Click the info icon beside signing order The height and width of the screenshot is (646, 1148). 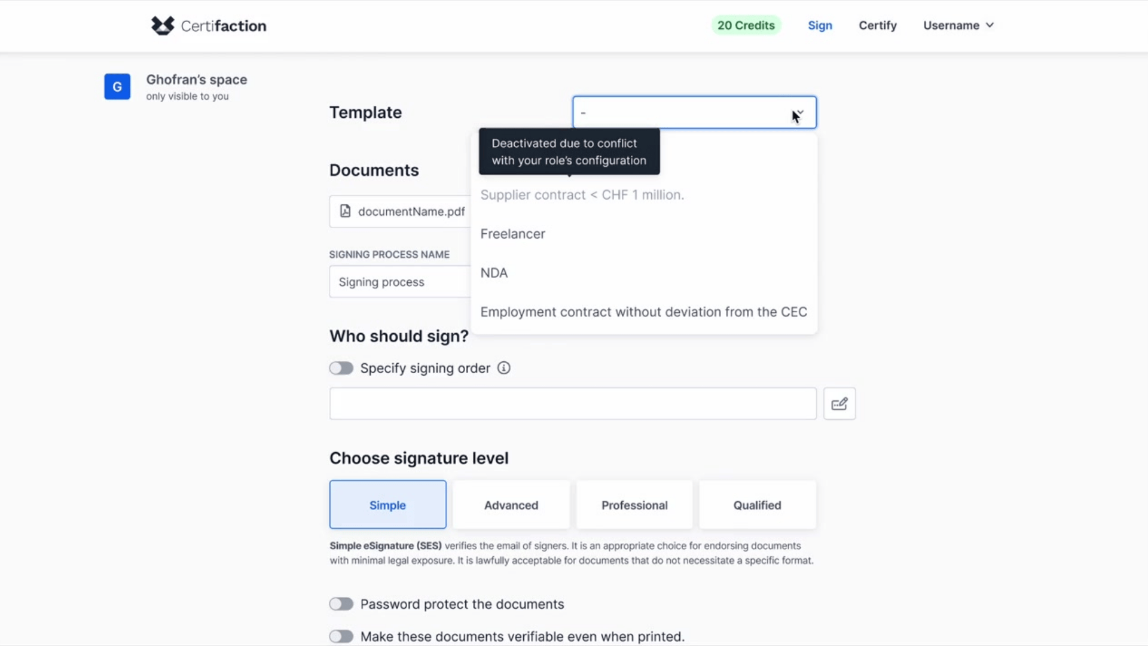tap(503, 368)
